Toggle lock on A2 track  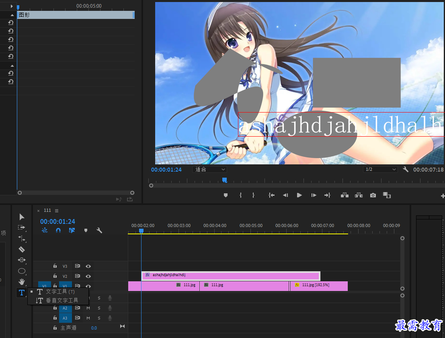(x=55, y=307)
